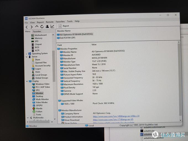Open the Product Information auo.com link

coord(116,116)
